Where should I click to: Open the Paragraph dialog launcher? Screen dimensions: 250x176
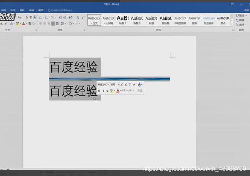(x=84, y=30)
